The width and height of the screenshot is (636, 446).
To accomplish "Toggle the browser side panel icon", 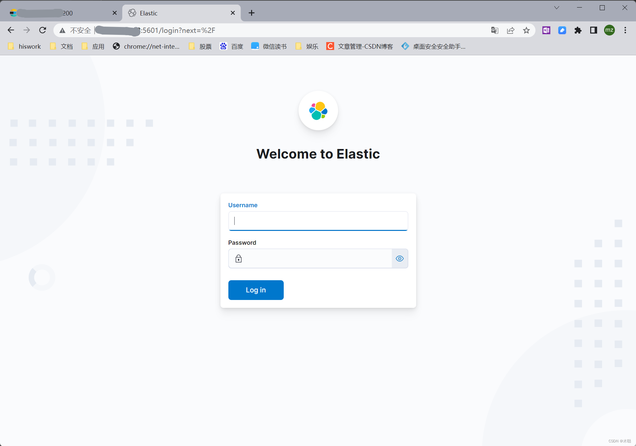I will click(x=593, y=30).
